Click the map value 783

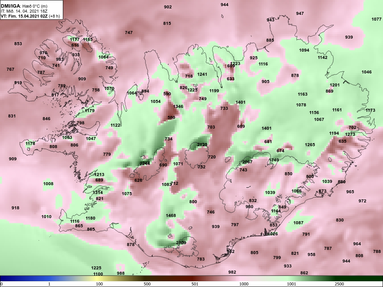click(x=201, y=259)
